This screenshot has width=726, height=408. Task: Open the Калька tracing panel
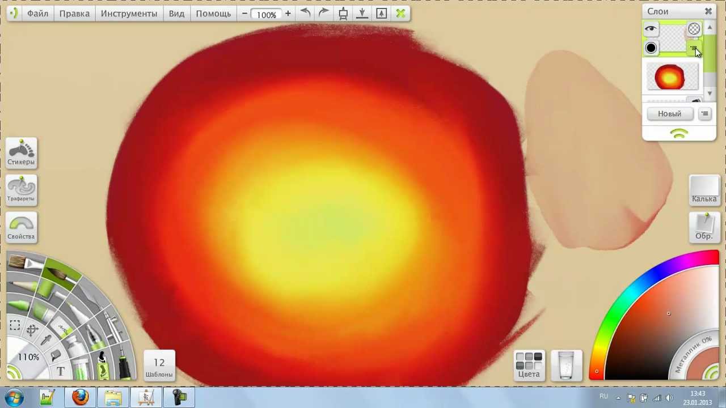pos(704,190)
